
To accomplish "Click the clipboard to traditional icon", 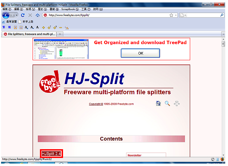I will point(15,27).
